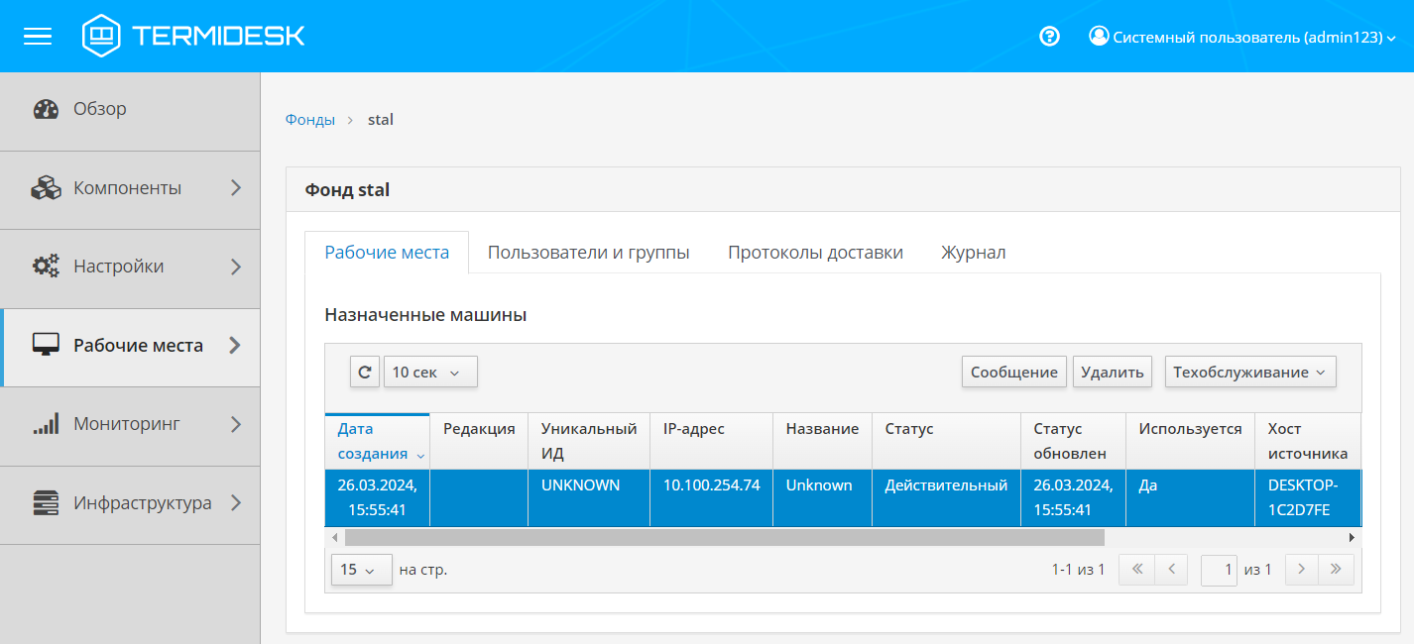
Task: Open the Обзор dashboard section
Action: (x=99, y=109)
